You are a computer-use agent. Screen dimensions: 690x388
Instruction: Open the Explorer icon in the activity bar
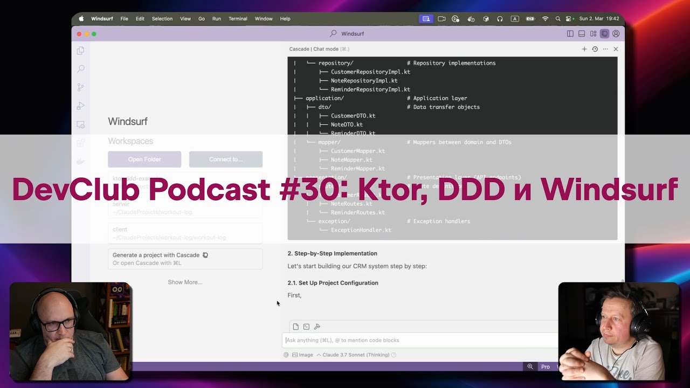tap(80, 51)
